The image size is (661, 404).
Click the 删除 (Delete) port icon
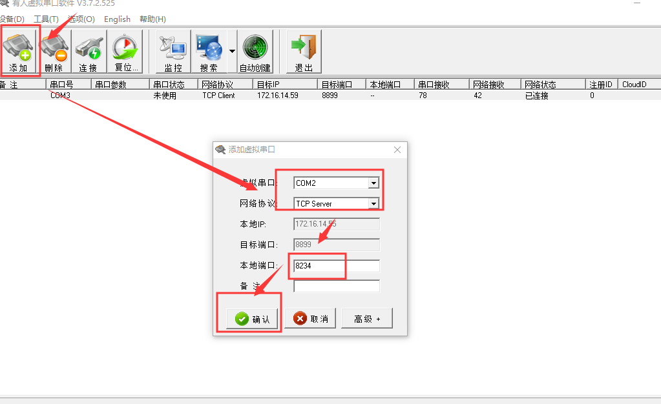[x=54, y=51]
